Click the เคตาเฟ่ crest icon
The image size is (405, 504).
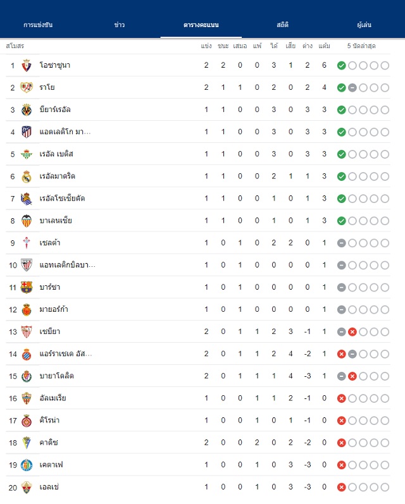(27, 465)
